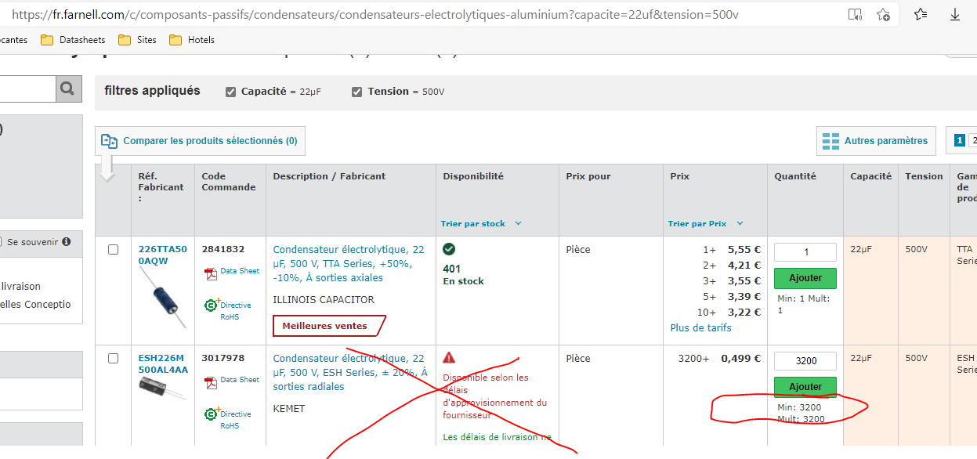Click Ajouter for the ESH226M500AL4AA capacitor

click(805, 387)
